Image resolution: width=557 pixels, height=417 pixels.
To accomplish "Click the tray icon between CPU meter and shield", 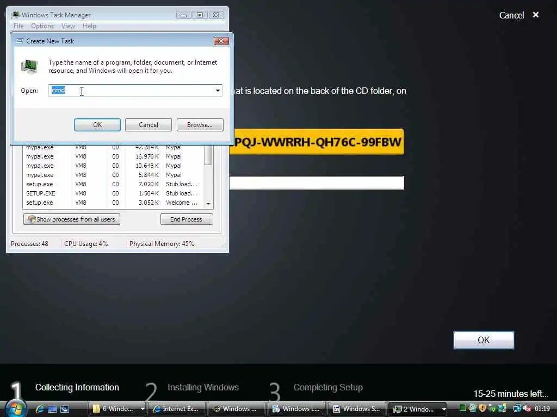I will (x=472, y=408).
